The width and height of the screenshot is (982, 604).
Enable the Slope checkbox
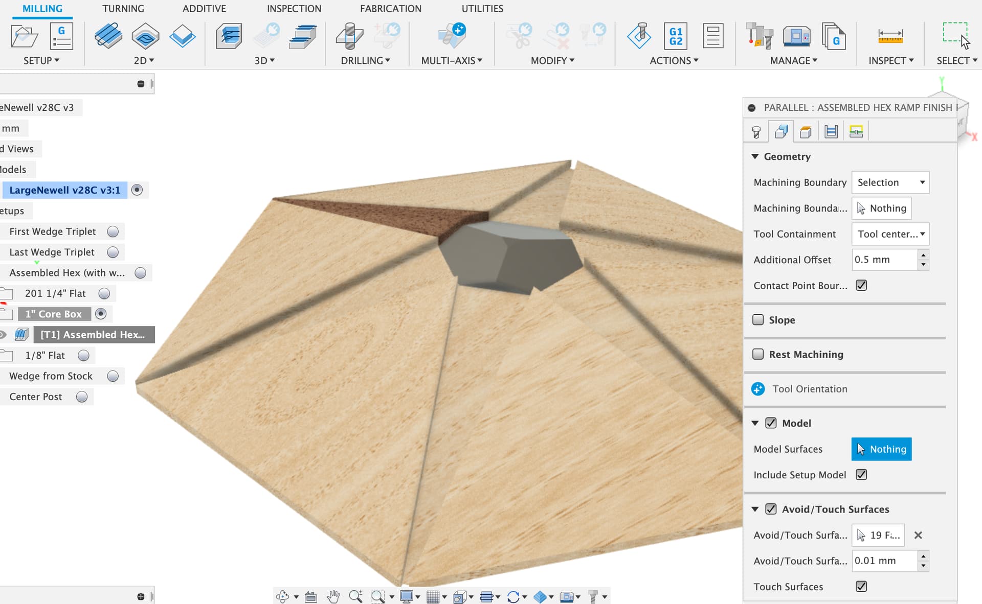click(758, 319)
